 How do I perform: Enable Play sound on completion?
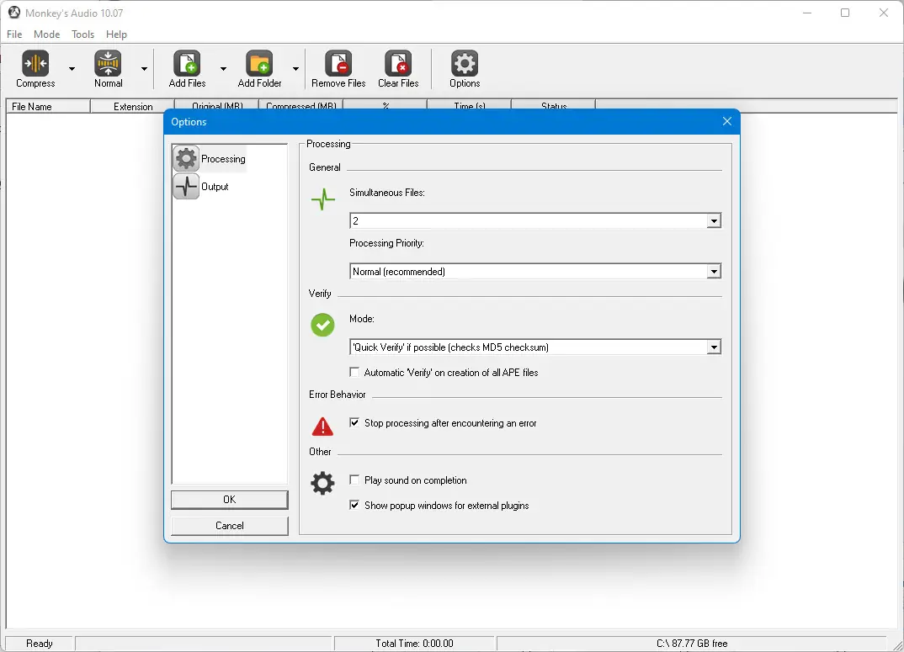pyautogui.click(x=354, y=480)
